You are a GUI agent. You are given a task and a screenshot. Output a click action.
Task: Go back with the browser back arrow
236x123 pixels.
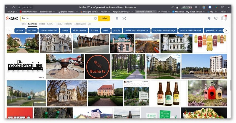click(7, 7)
